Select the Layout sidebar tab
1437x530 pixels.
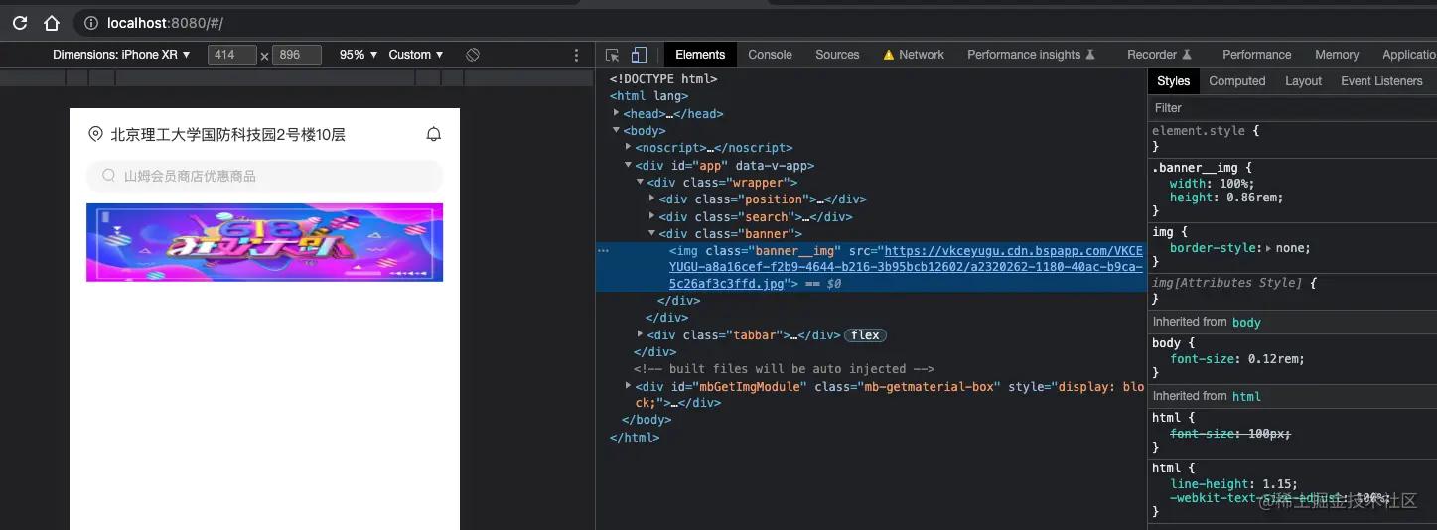pos(1303,81)
